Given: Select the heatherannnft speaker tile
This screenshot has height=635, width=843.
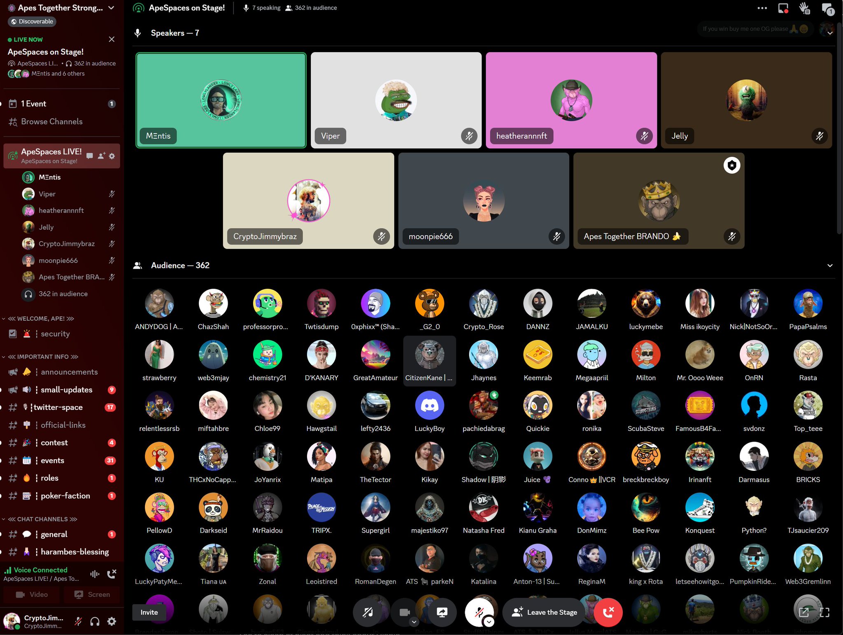Looking at the screenshot, I should coord(571,100).
